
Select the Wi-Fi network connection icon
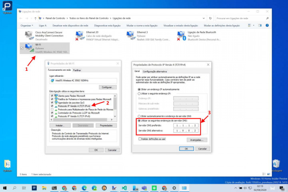(29, 48)
